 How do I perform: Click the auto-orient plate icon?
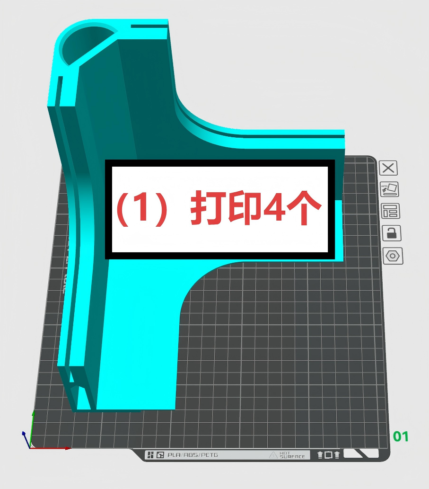389,189
